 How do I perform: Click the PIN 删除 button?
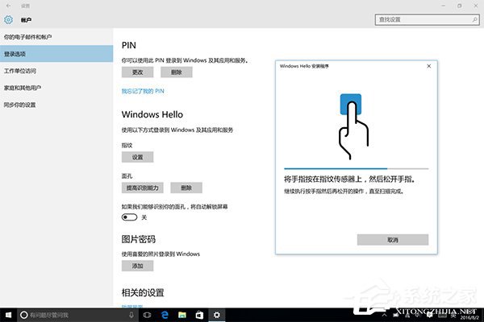pyautogui.click(x=176, y=72)
